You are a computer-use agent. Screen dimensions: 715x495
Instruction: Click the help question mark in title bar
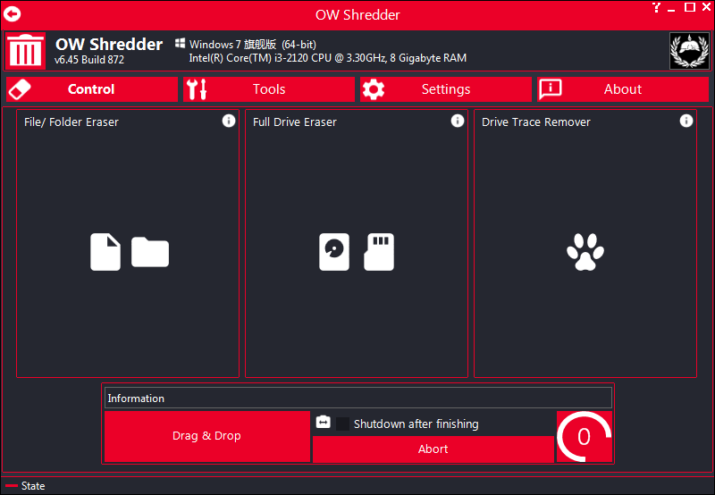(656, 7)
